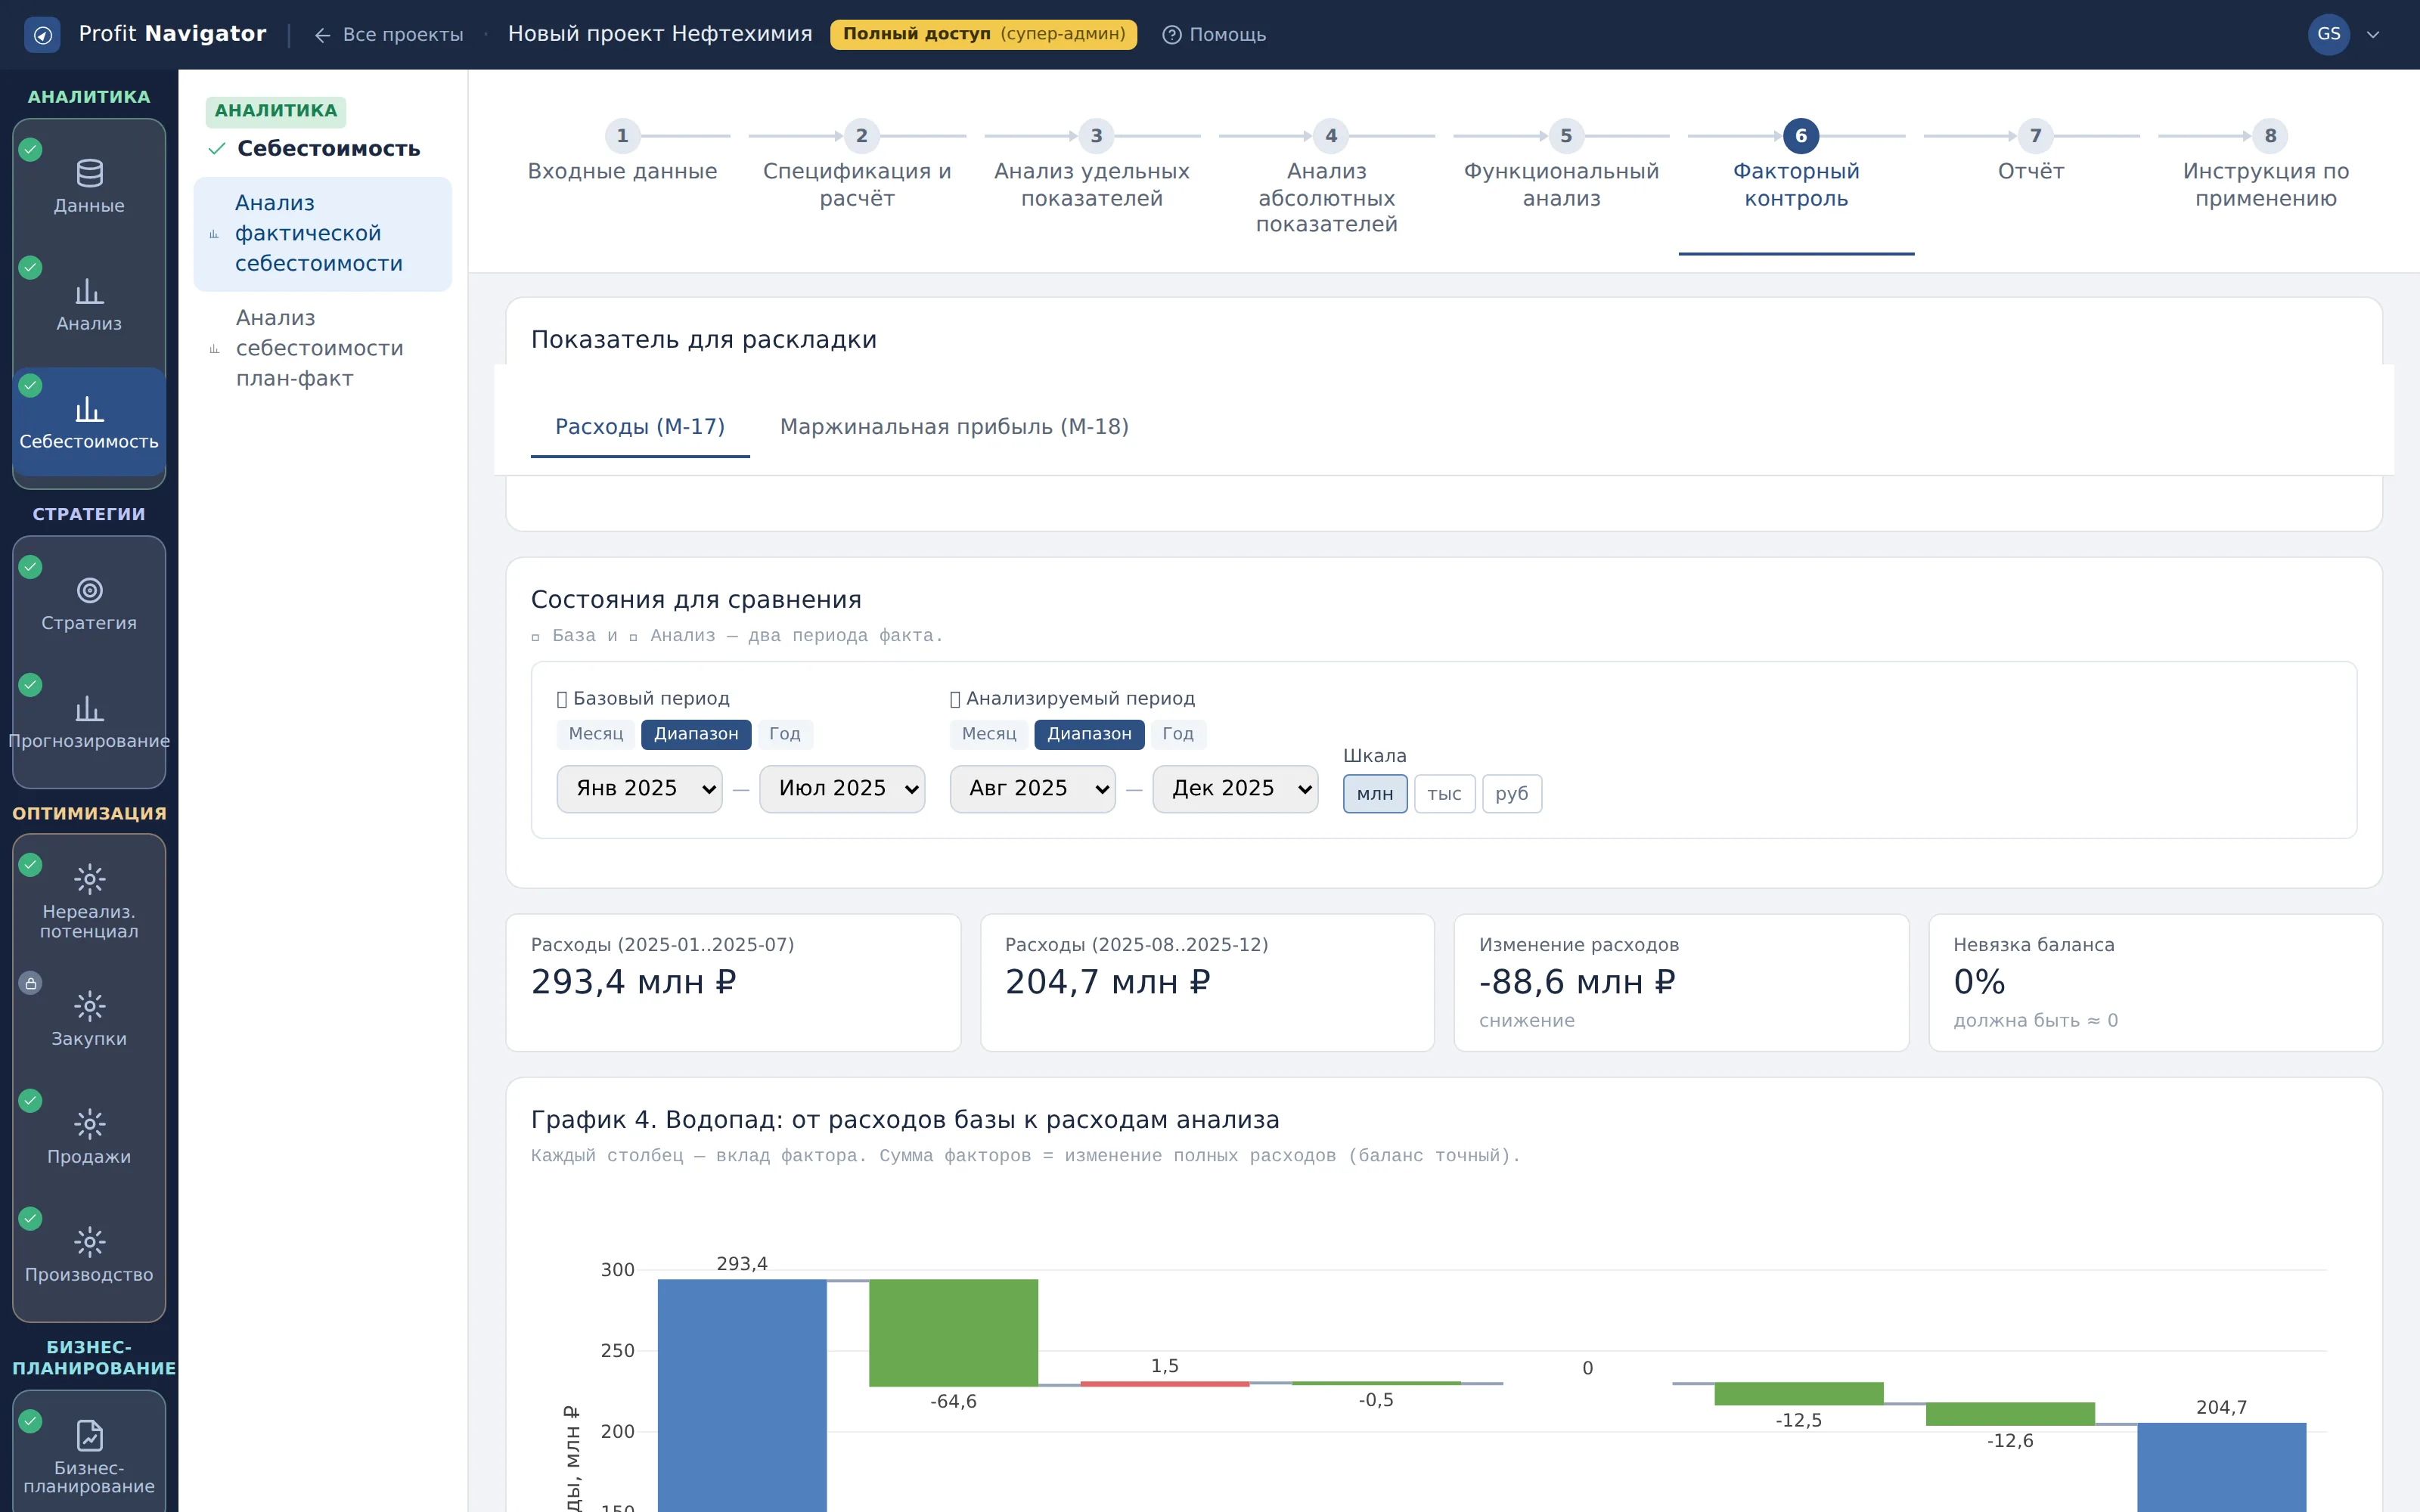Click the back arrow next to Все проекты
Image resolution: width=2420 pixels, height=1512 pixels.
coord(322,35)
